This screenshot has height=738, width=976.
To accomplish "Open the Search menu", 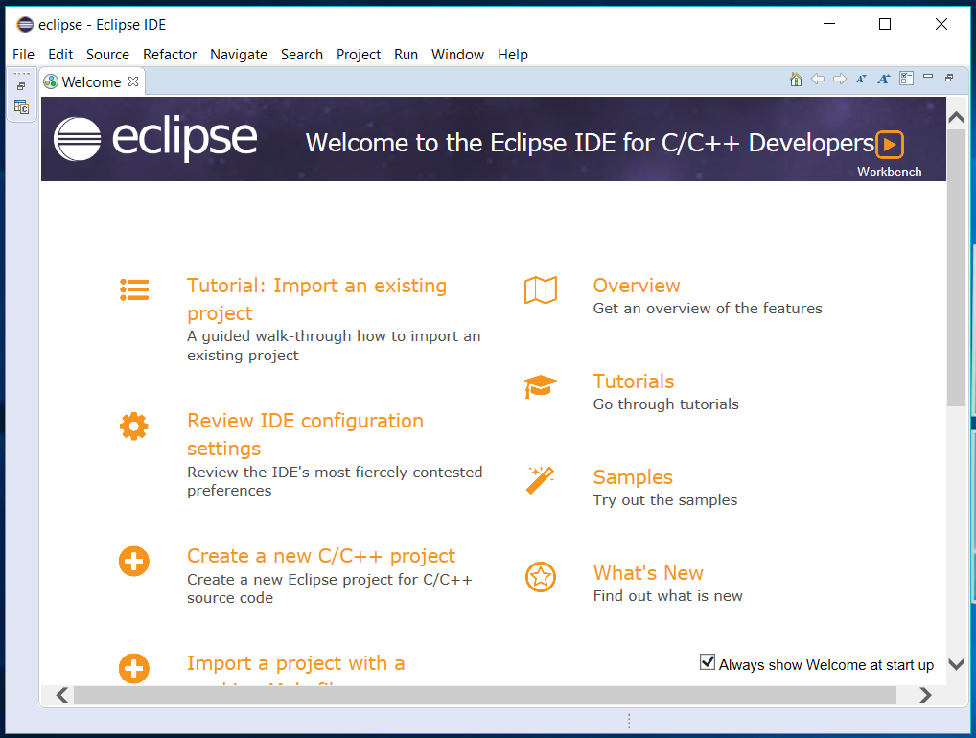I will [x=302, y=54].
